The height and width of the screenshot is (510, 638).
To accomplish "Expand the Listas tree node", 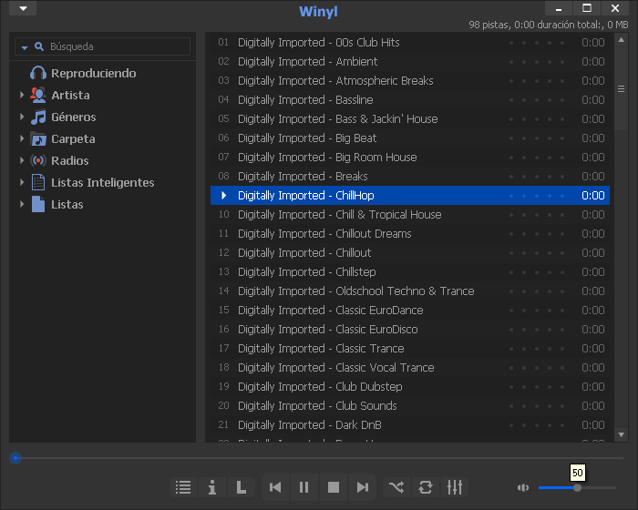I will (x=22, y=204).
